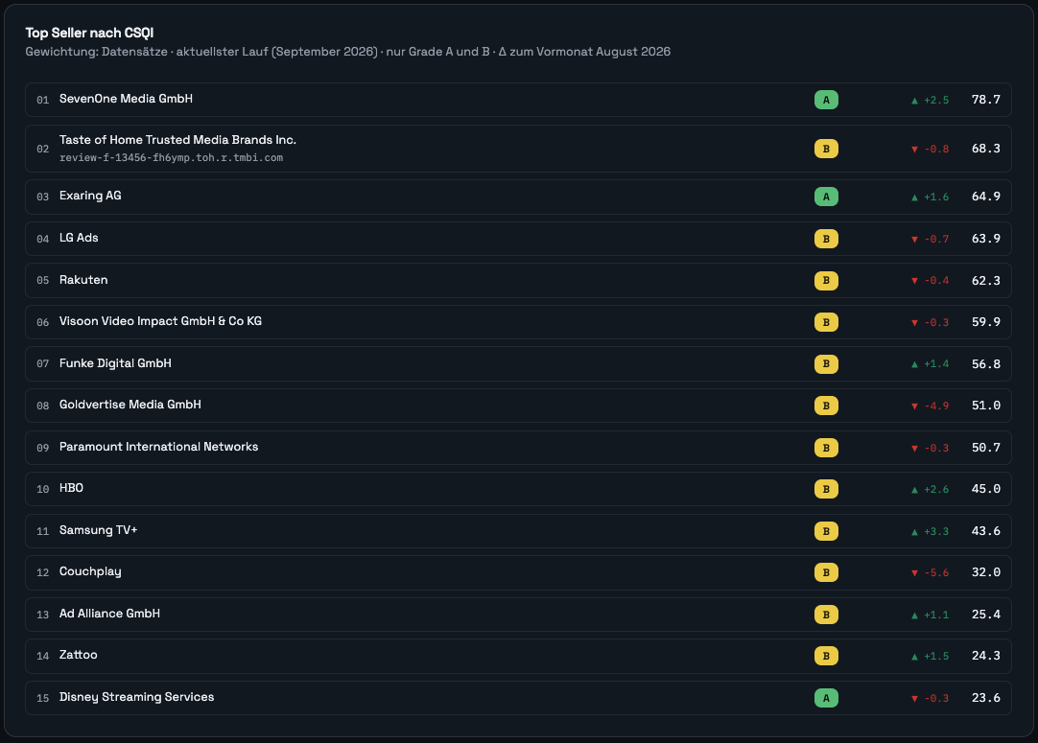Click the down arrow in the Disney Streaming Services row
The height and width of the screenshot is (743, 1038).
[x=914, y=699]
